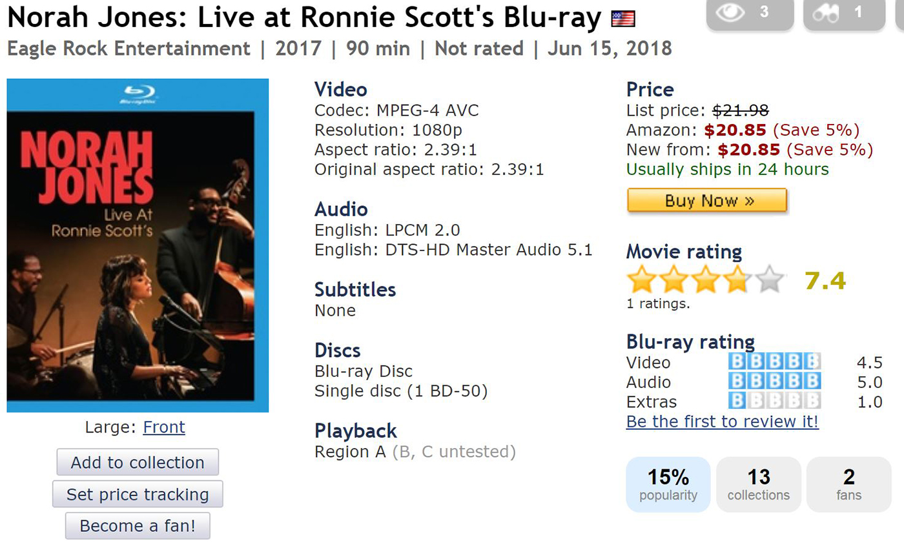
Task: Open the large Front cover link
Action: 164,427
